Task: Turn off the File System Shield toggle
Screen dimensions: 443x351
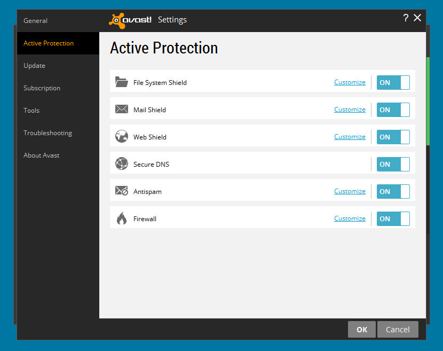Action: [393, 82]
